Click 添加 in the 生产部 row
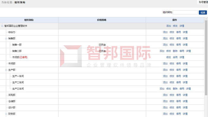 (x=165, y=70)
